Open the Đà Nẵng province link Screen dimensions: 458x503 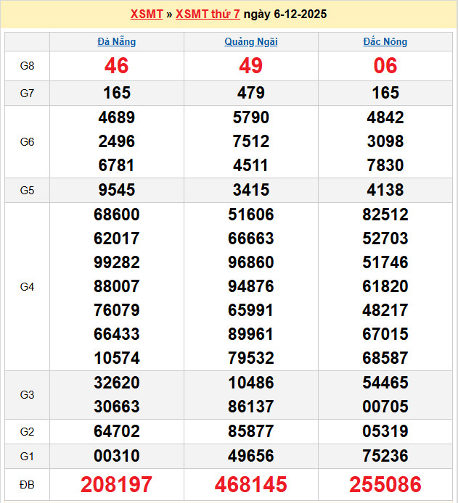click(x=116, y=42)
